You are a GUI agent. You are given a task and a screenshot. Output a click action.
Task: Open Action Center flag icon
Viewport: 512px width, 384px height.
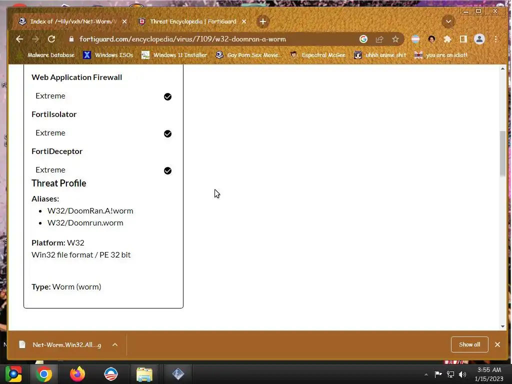pyautogui.click(x=438, y=374)
